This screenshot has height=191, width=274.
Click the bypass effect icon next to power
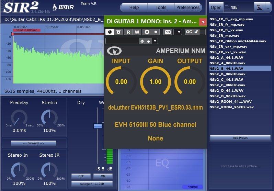(118, 32)
